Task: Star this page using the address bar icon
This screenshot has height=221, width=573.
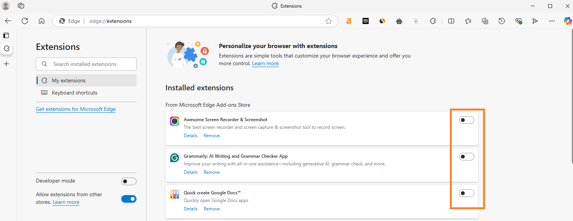Action: (329, 21)
